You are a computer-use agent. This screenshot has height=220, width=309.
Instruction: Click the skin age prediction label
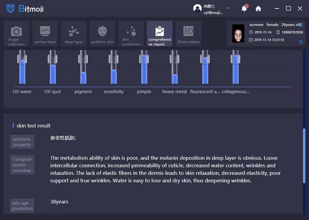22,206
